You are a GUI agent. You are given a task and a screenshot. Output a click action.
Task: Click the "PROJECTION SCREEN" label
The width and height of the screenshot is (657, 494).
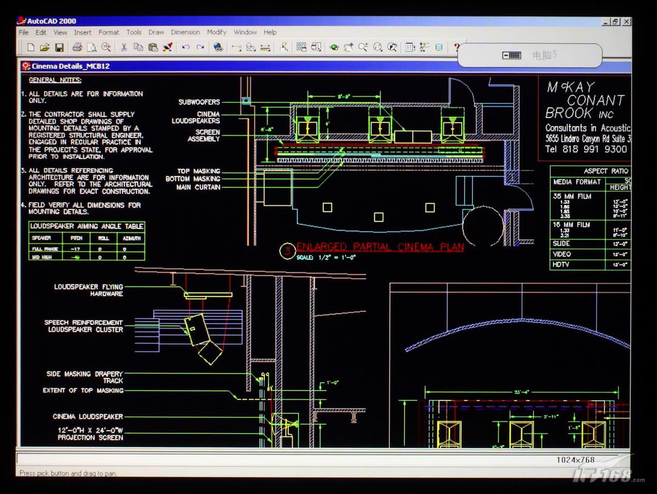[x=90, y=438]
